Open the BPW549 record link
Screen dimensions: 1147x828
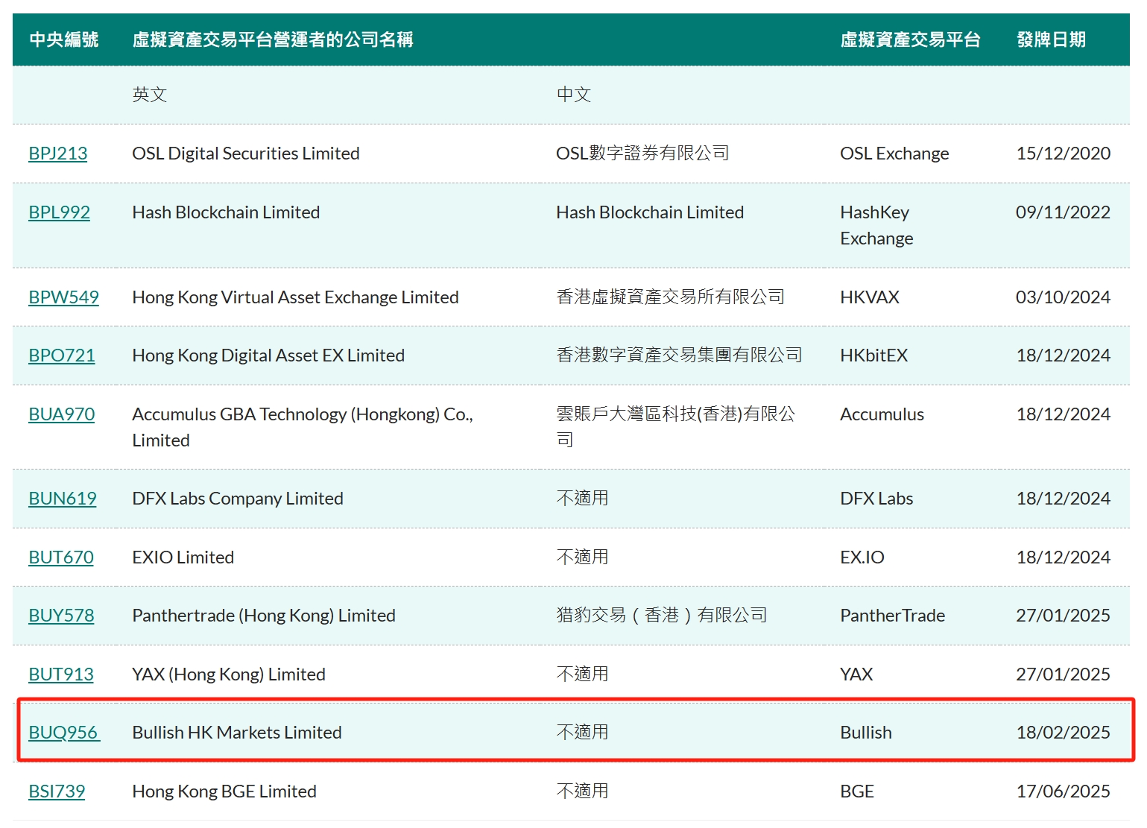click(x=63, y=297)
